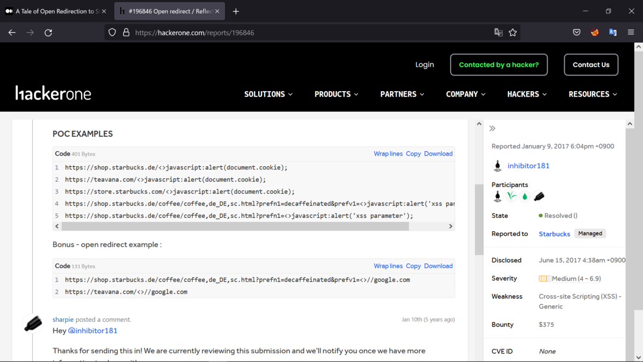Screen dimensions: 643x362
Task: Click the green leaf participant avatar
Action: 512,196
